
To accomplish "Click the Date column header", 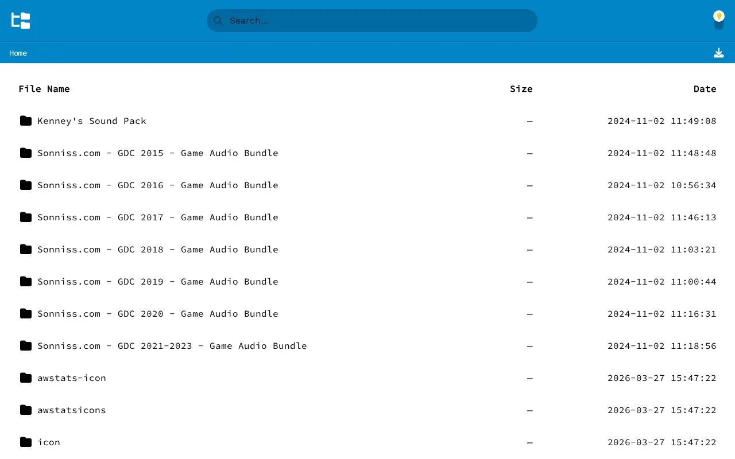I will click(705, 89).
